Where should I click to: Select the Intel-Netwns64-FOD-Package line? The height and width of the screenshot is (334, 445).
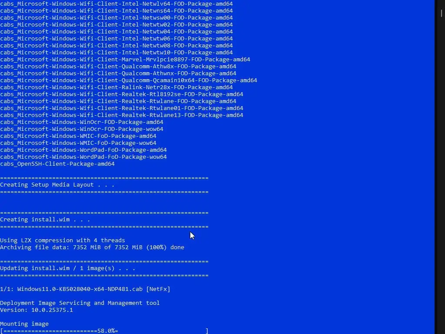click(116, 11)
